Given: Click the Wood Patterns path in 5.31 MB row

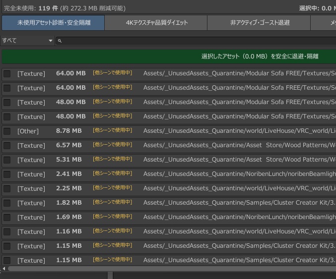Looking at the screenshot, I should click(x=240, y=160).
